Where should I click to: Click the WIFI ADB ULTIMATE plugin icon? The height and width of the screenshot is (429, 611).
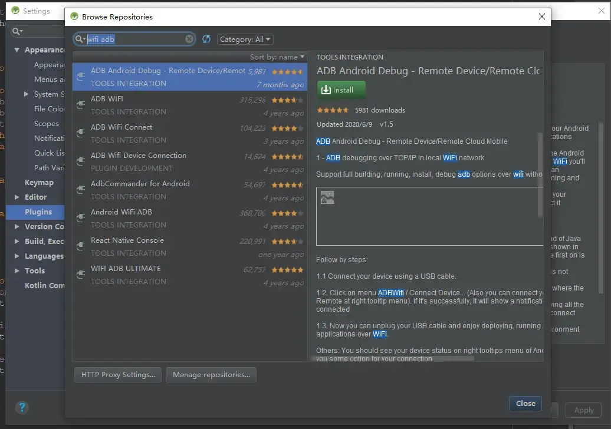81,274
